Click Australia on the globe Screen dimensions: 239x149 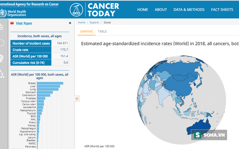pos(198,127)
